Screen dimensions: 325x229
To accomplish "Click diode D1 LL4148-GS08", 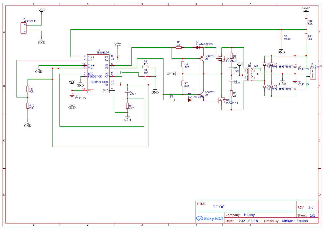I will (x=198, y=47).
